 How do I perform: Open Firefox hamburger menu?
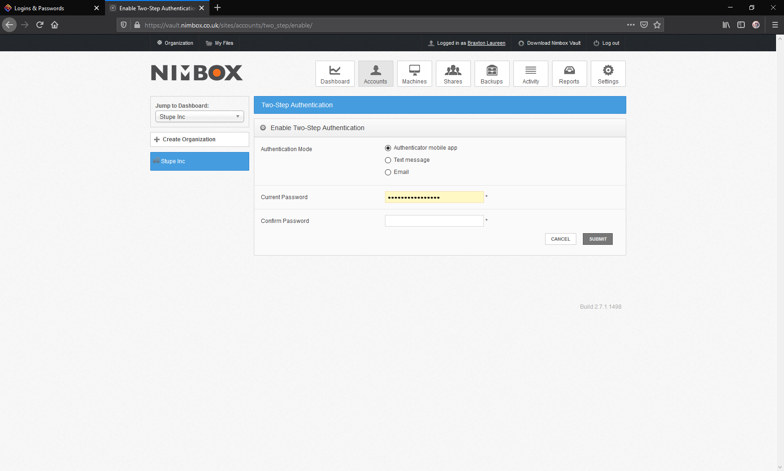pos(775,25)
